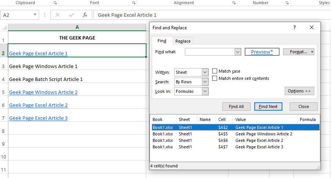This screenshot has width=331, height=178.
Task: Enable the Match case checkbox
Action: click(x=215, y=71)
